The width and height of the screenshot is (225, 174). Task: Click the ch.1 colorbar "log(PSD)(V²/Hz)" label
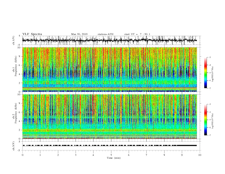coord(213,74)
